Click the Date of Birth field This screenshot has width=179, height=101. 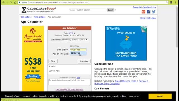click(x=78, y=50)
